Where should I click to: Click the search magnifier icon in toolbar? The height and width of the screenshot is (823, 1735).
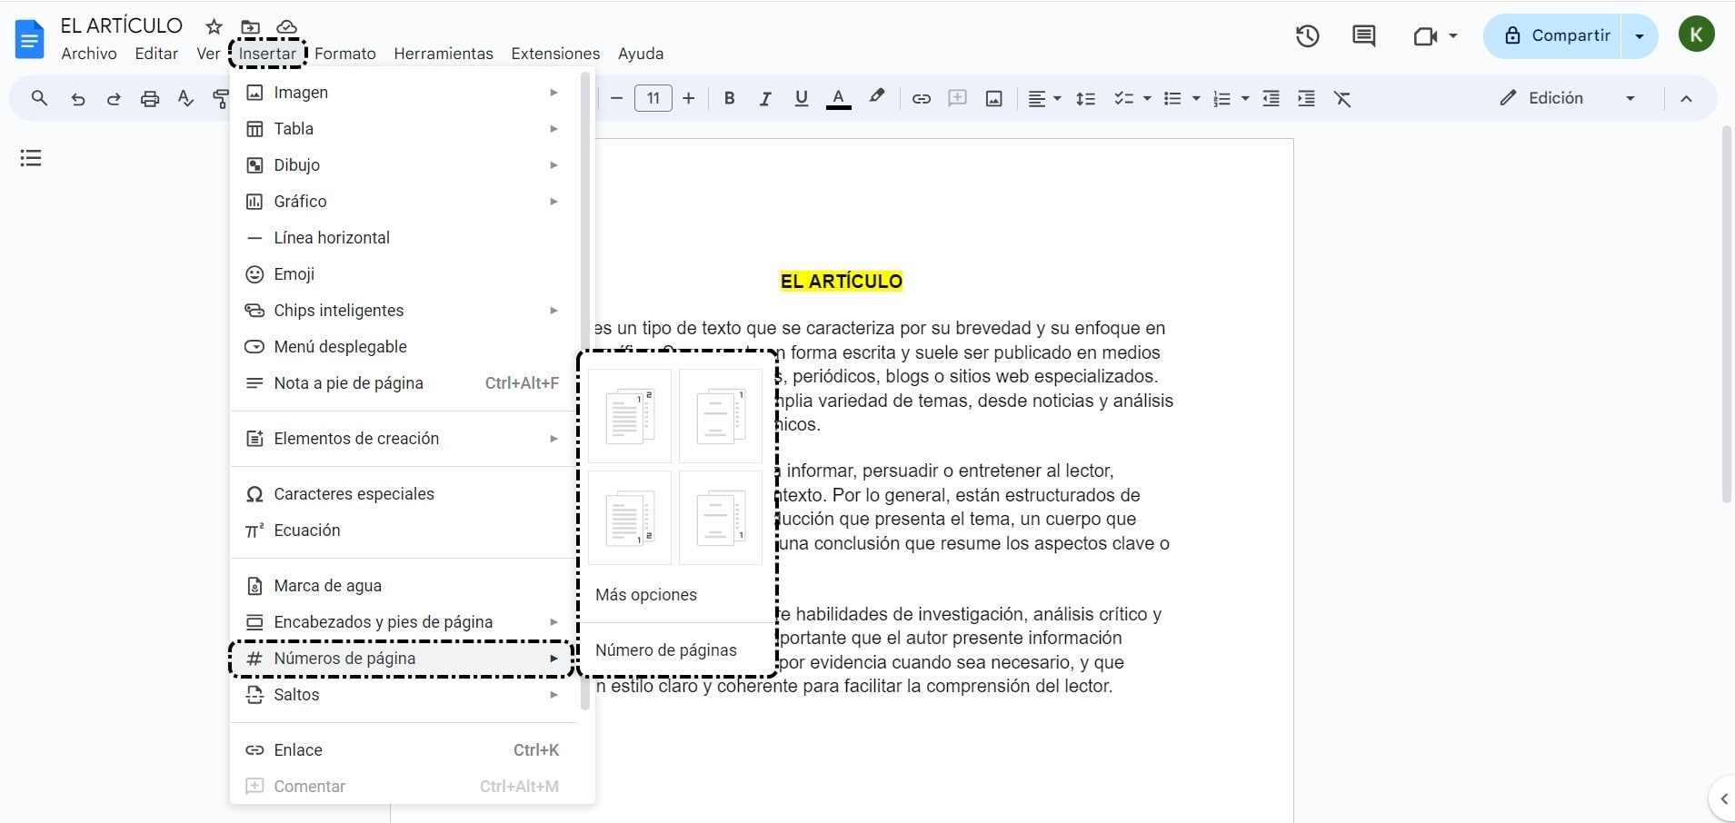(39, 98)
